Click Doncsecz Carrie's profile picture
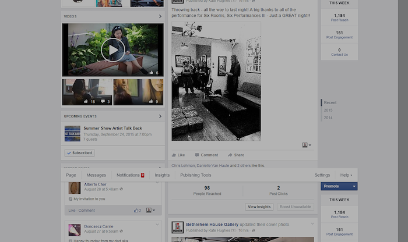Image resolution: width=408 pixels, height=242 pixels. pos(75,230)
